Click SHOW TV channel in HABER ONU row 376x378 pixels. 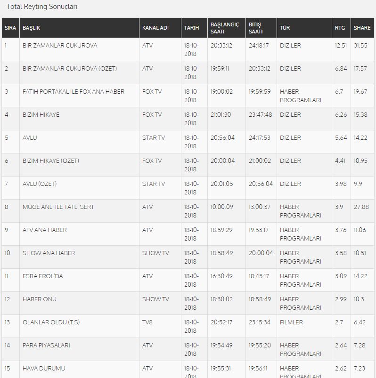point(155,299)
